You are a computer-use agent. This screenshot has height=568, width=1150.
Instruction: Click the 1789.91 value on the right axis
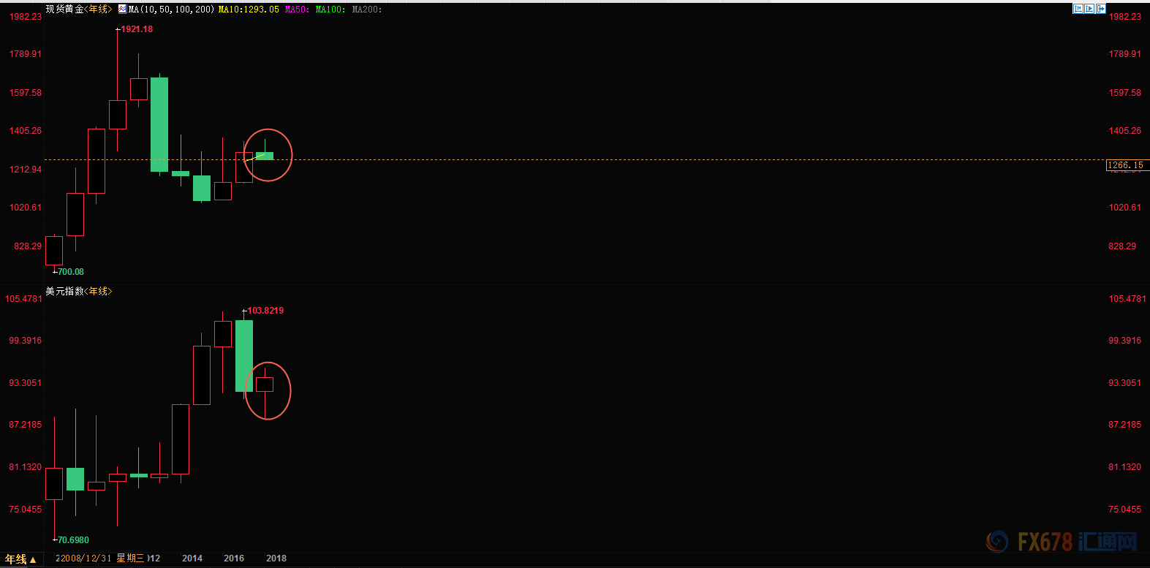click(x=1125, y=54)
